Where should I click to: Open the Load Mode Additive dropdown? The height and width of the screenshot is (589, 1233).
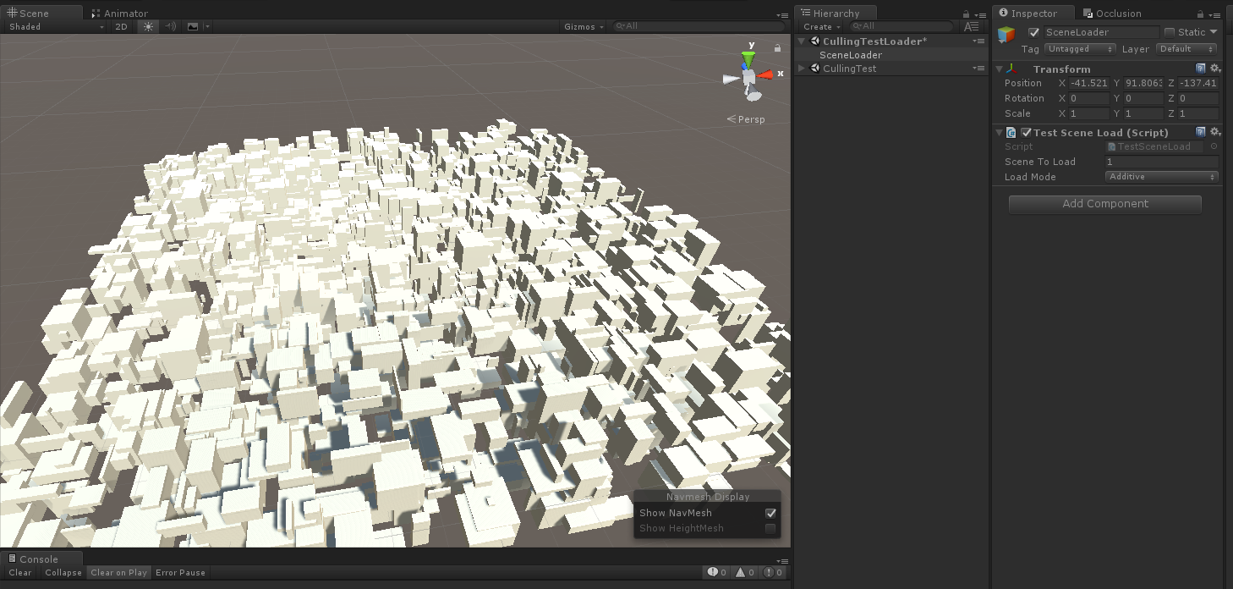[x=1161, y=176]
